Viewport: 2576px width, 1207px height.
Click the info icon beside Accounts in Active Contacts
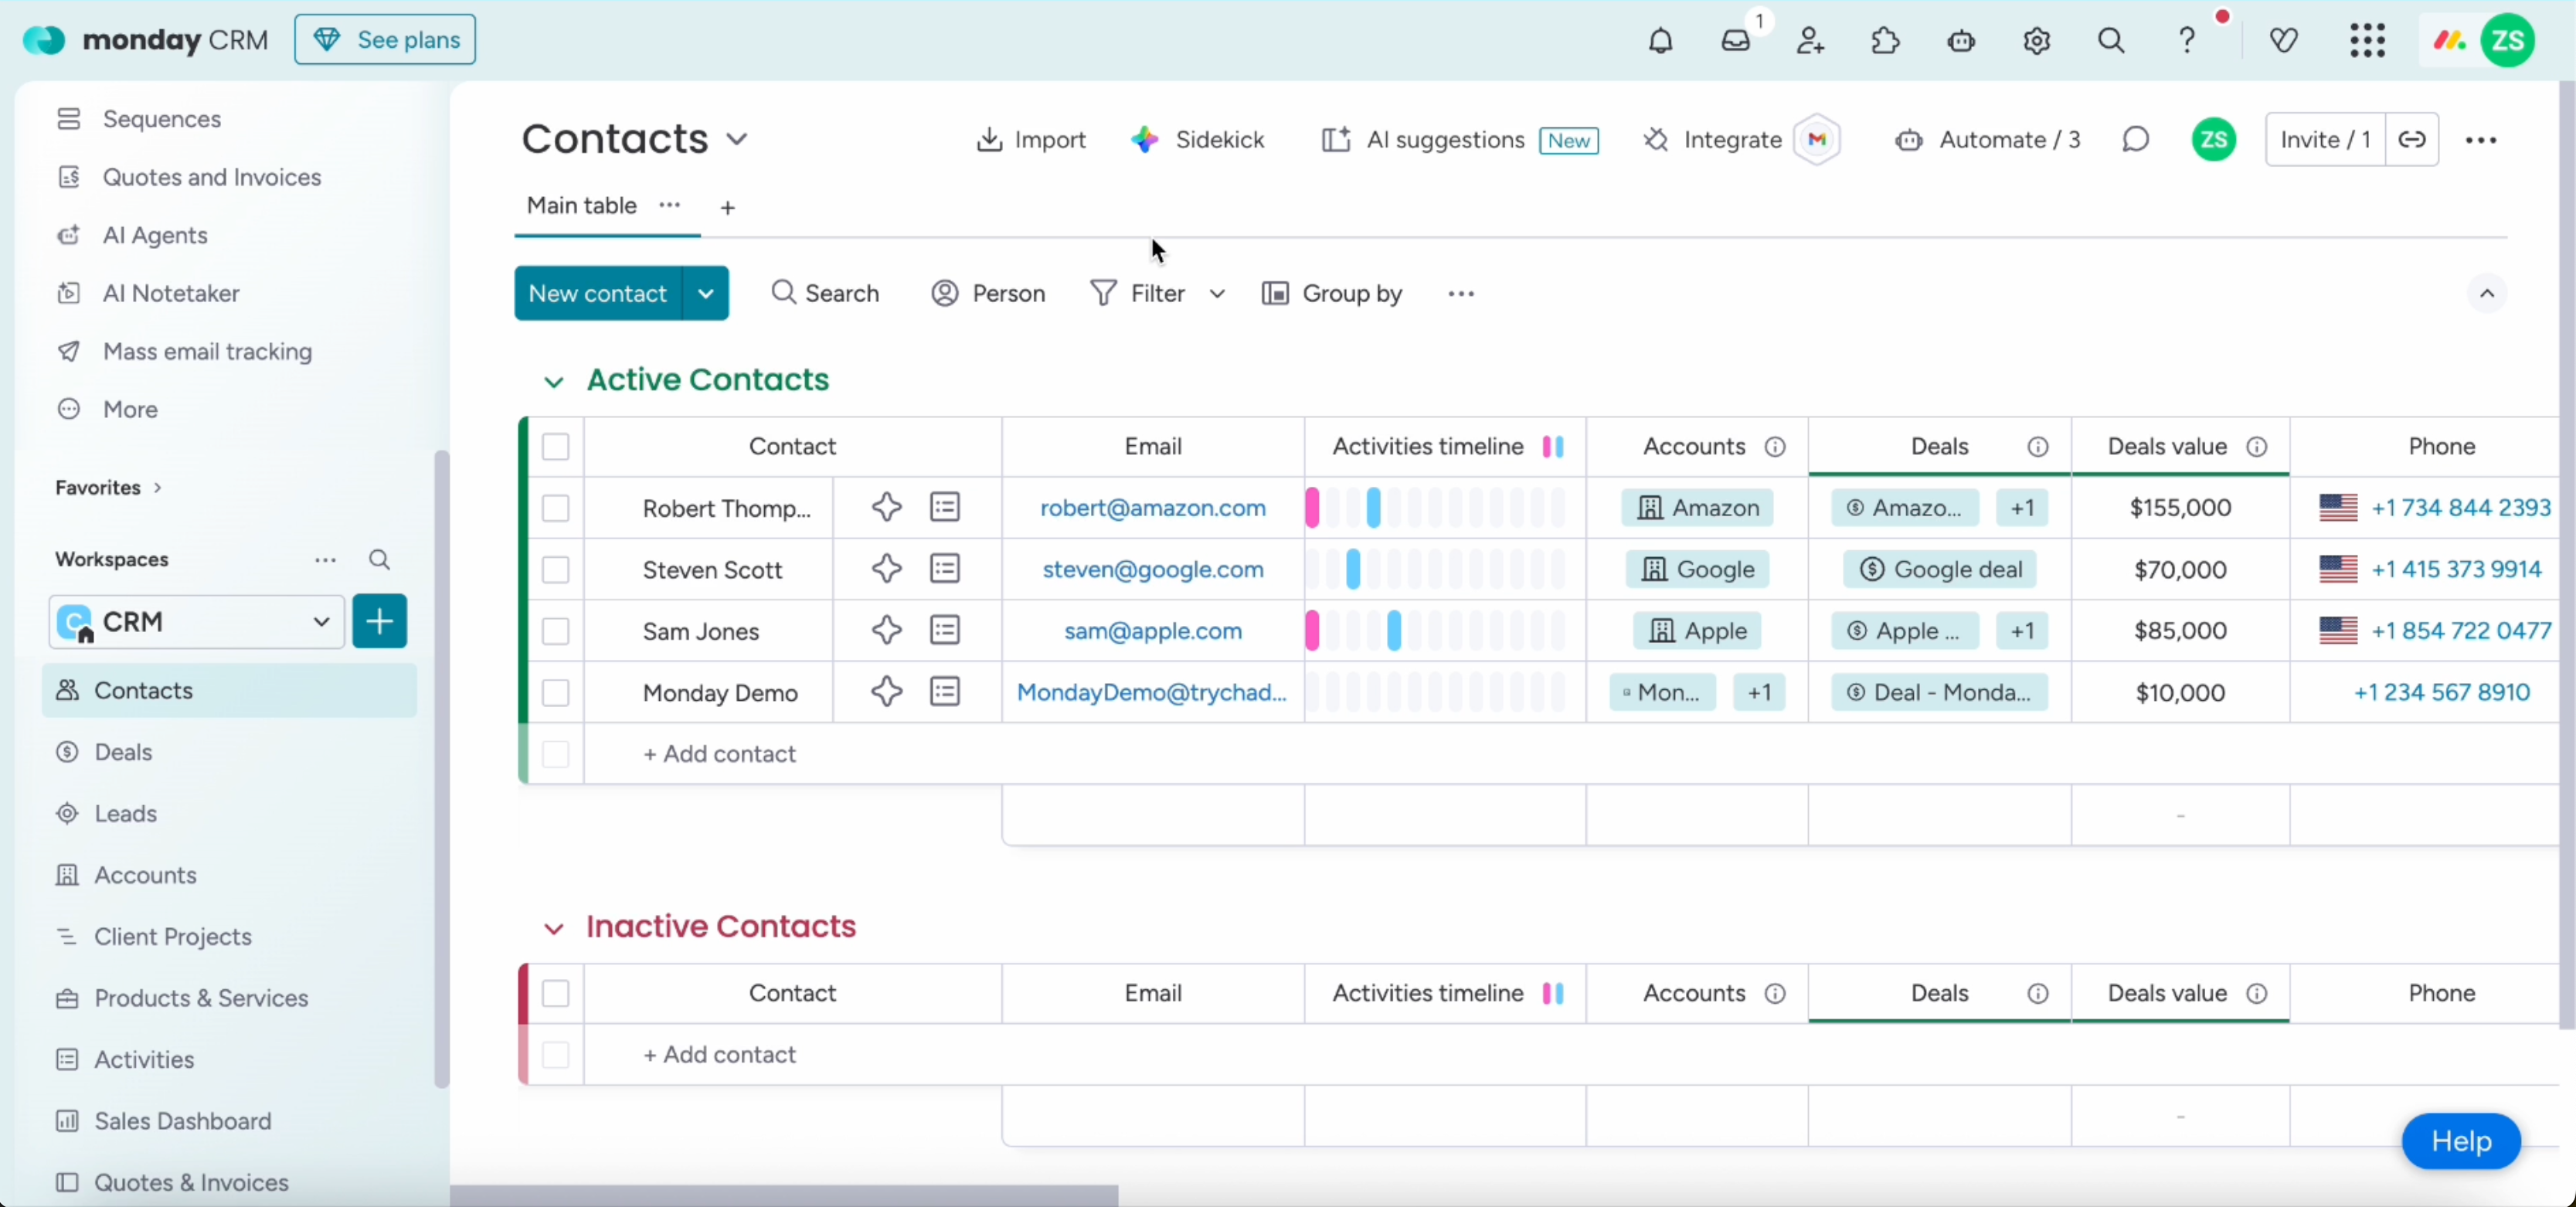pyautogui.click(x=1775, y=447)
